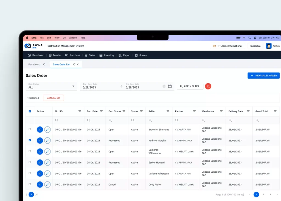281x201 pixels.
Task: Open the Surabaya location selector
Action: (x=255, y=46)
